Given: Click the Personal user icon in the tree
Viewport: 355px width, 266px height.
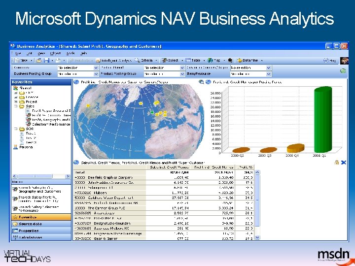Looking at the screenshot, I should click(15, 147).
